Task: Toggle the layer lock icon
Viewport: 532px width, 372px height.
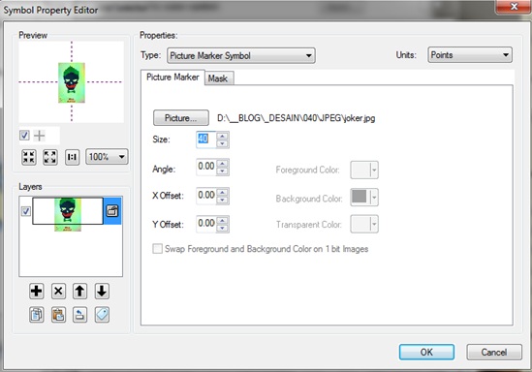Action: (112, 211)
